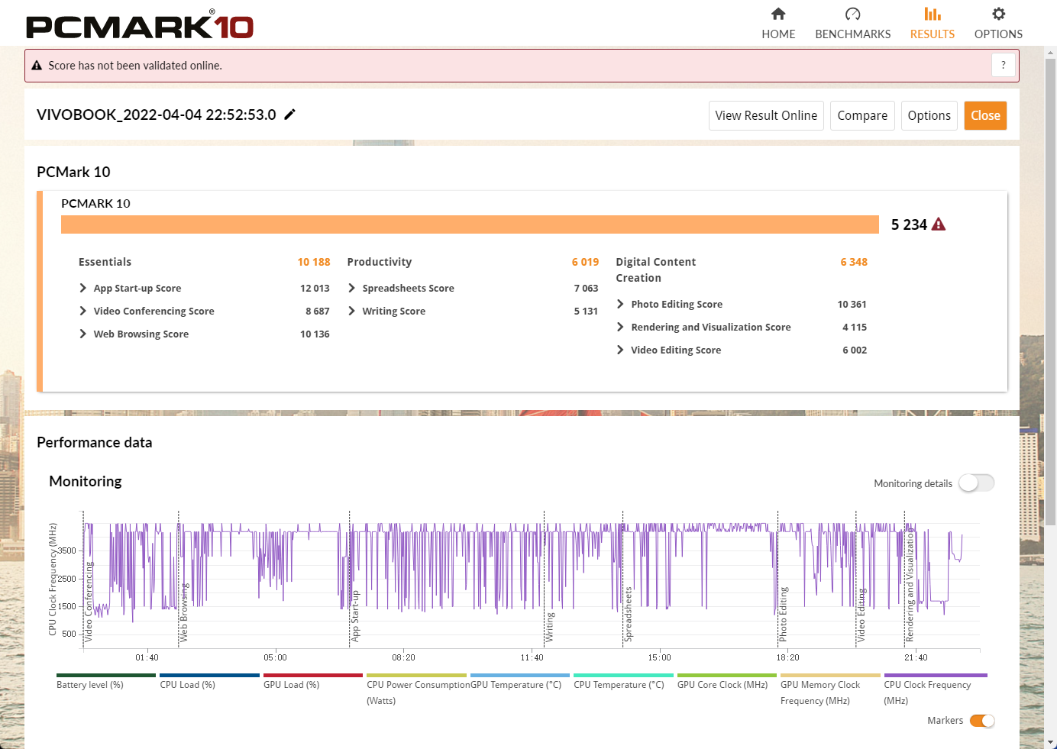
Task: Turn off the Markers toggle
Action: [981, 721]
